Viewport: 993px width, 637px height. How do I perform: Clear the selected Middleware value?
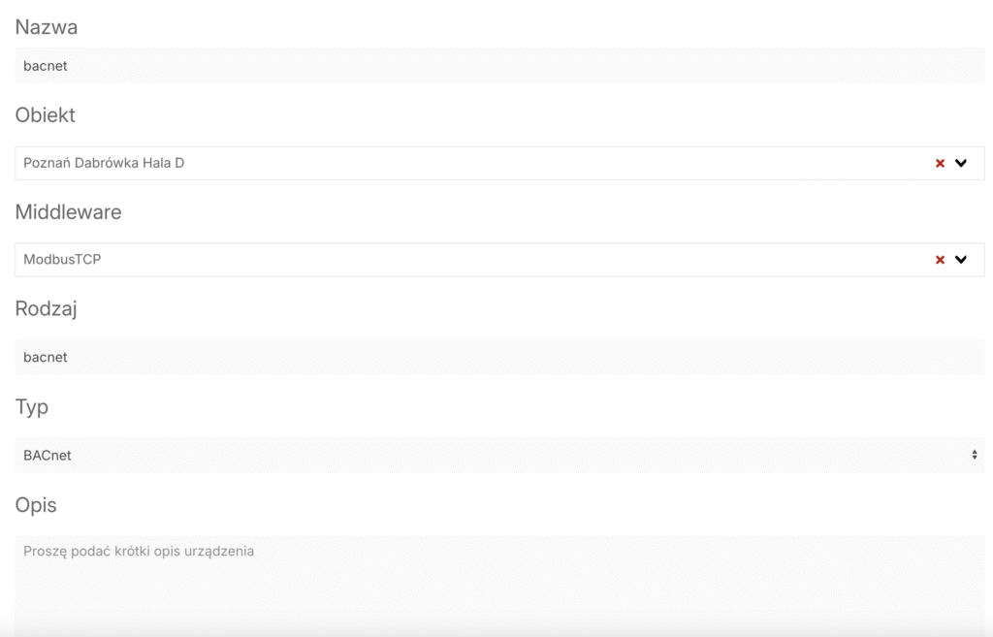coord(940,260)
